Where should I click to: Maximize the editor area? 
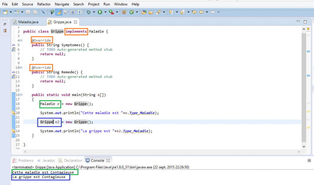pyautogui.click(x=304, y=22)
